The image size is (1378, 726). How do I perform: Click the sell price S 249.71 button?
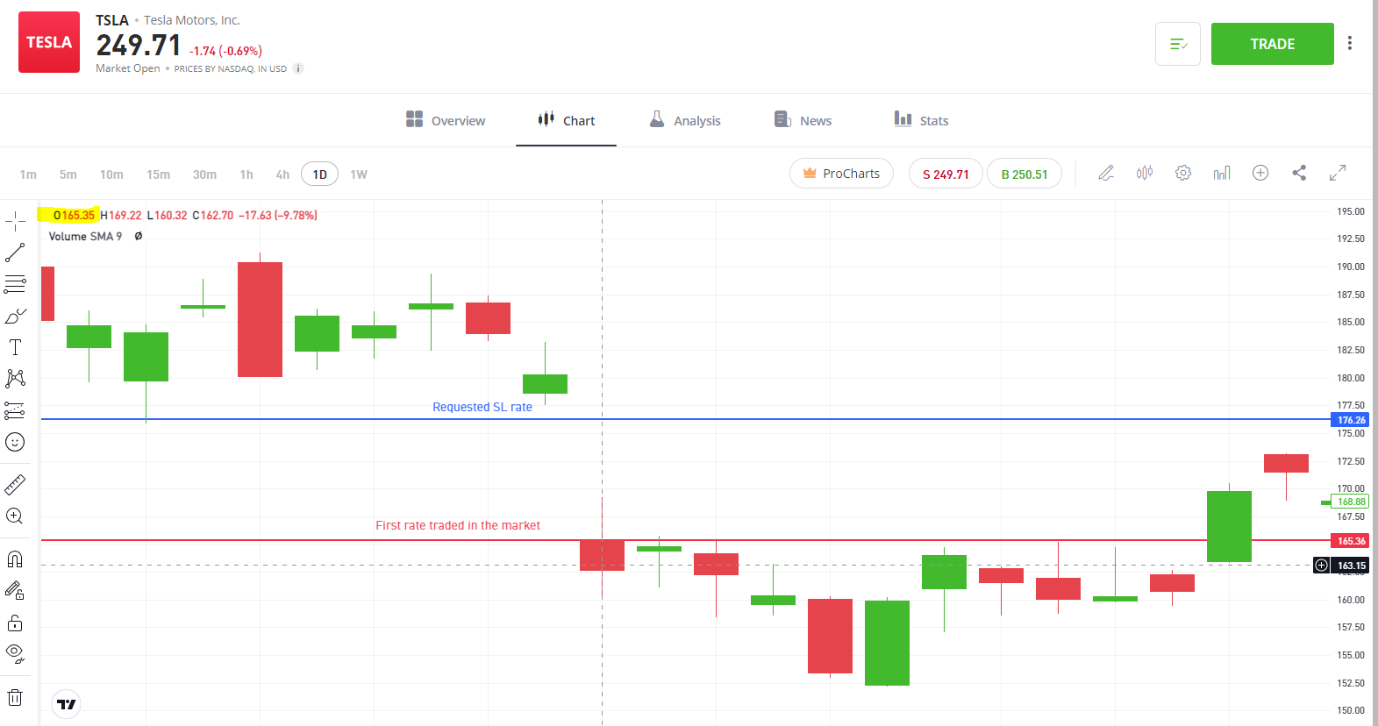[946, 174]
